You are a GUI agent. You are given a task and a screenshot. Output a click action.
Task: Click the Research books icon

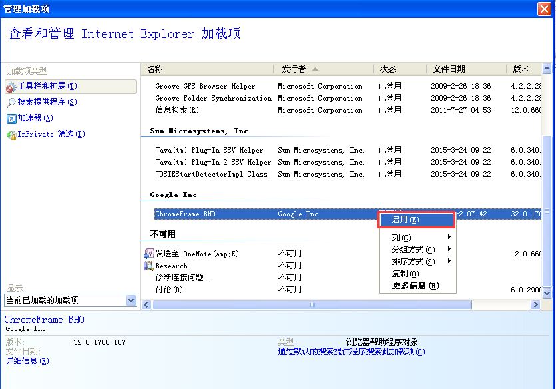click(x=149, y=266)
